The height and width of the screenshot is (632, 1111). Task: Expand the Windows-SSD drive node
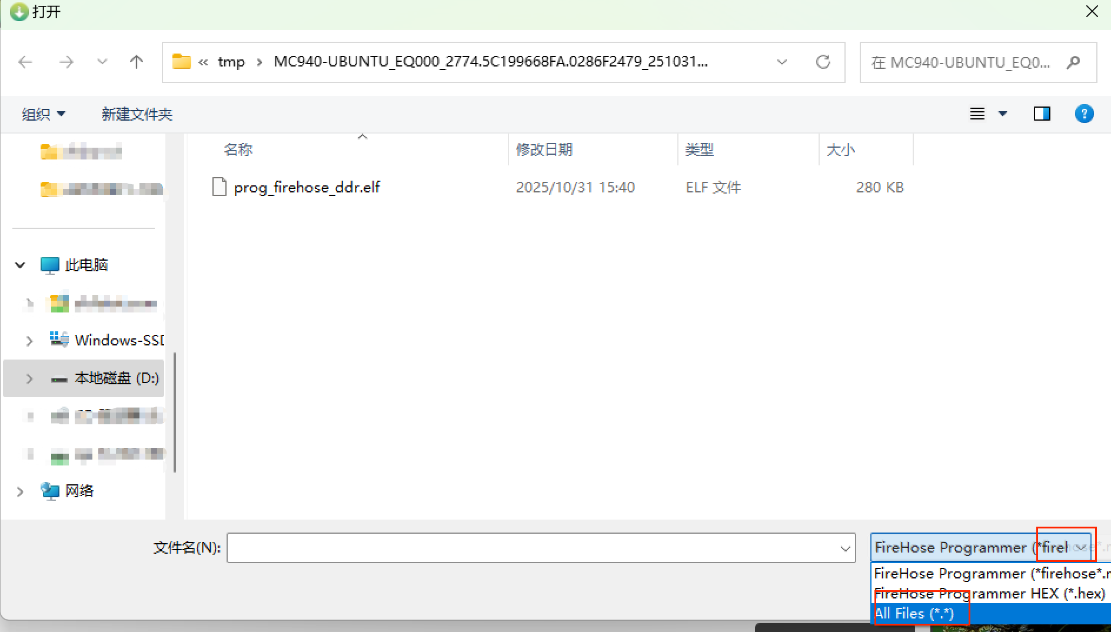pyautogui.click(x=29, y=340)
